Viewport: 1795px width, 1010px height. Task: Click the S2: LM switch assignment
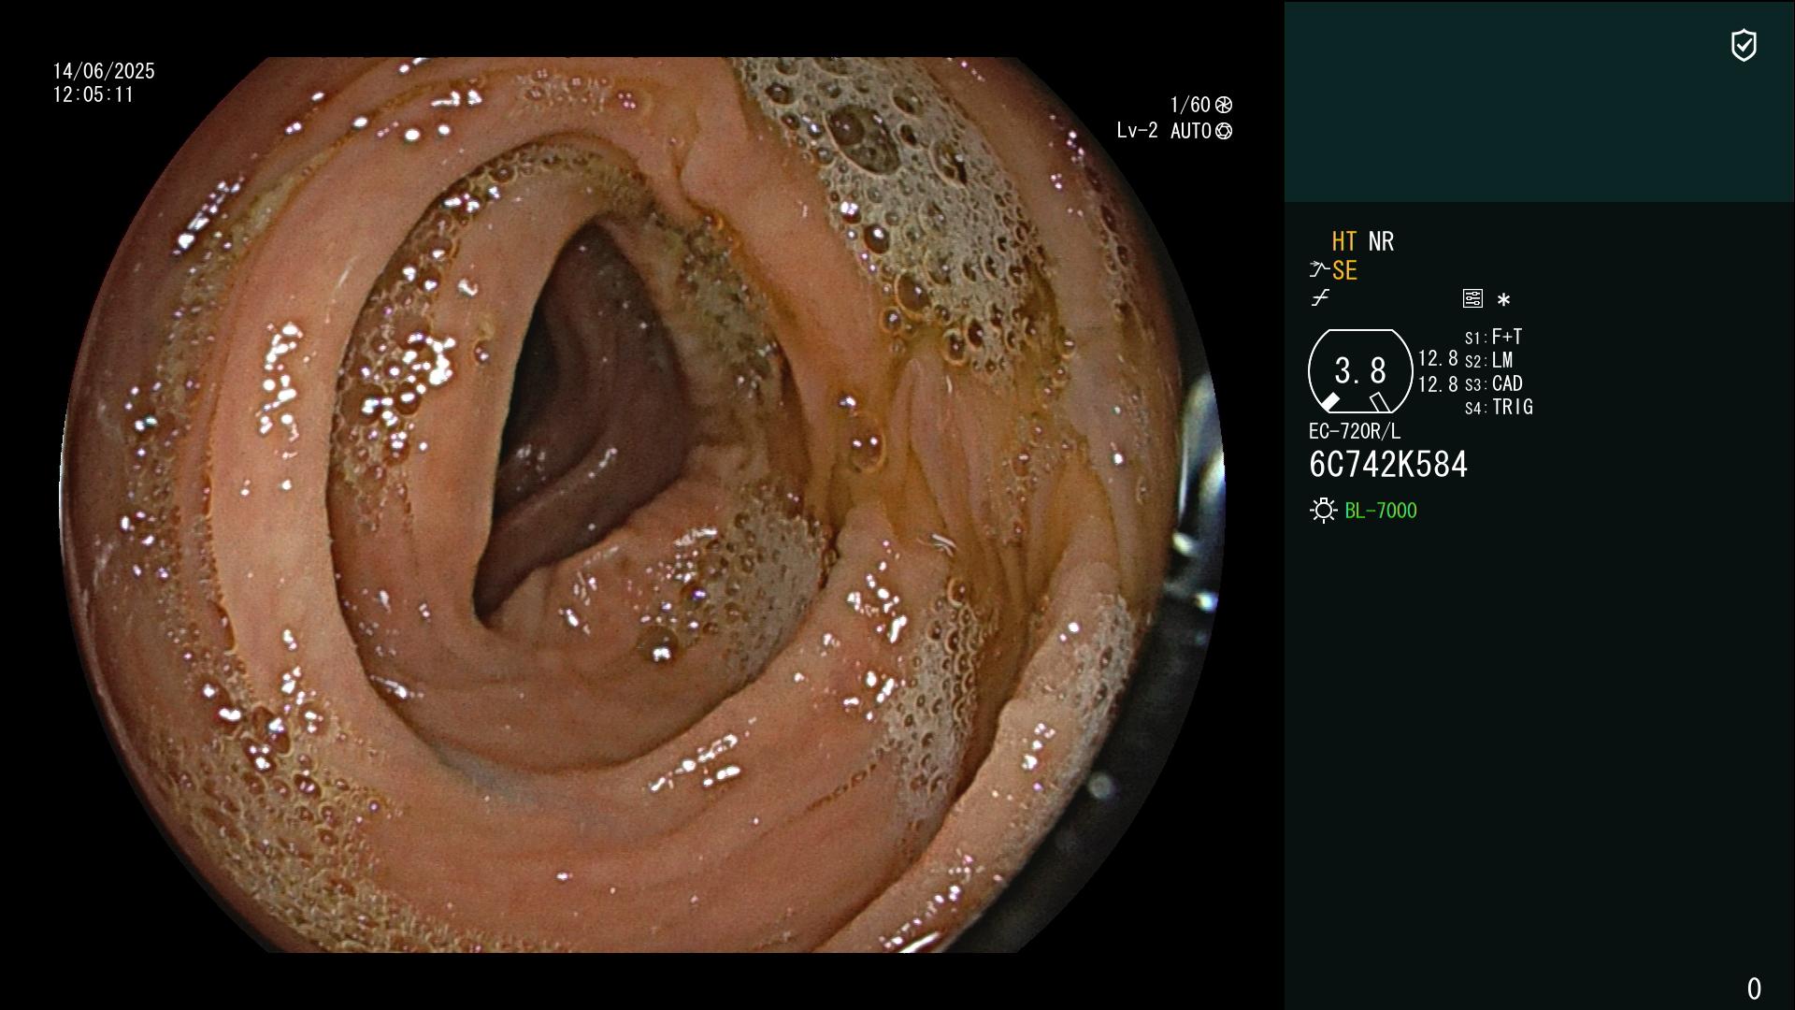pos(1488,360)
